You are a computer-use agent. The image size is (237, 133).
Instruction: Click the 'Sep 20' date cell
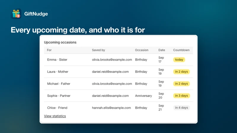pyautogui.click(x=161, y=95)
